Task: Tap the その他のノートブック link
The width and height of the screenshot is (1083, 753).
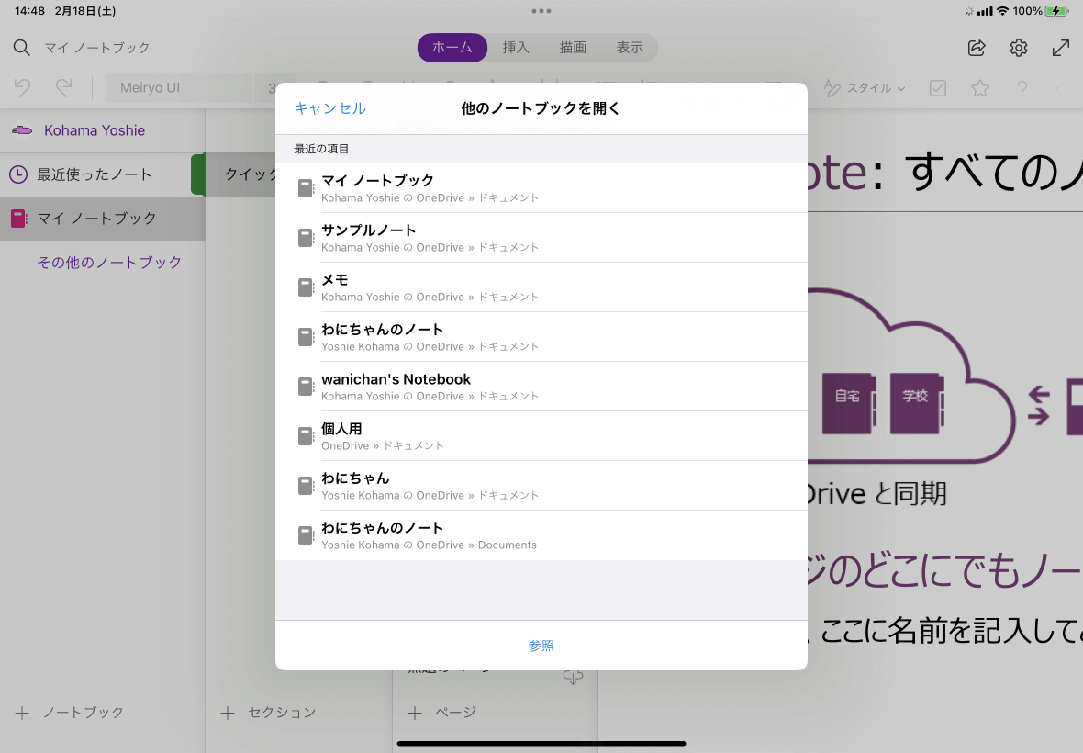Action: 109,263
